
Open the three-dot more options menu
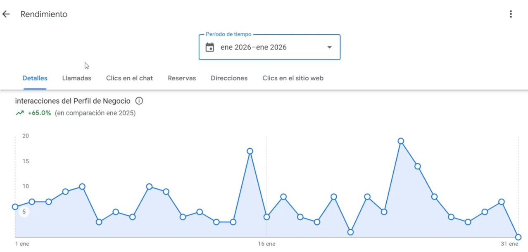[x=511, y=14]
